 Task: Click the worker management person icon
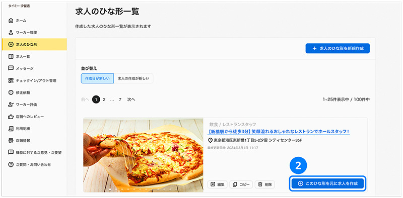coord(11,33)
